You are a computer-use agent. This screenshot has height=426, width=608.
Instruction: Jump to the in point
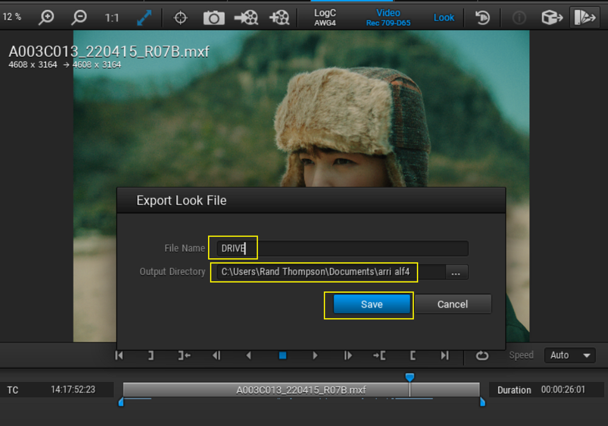pyautogui.click(x=379, y=355)
